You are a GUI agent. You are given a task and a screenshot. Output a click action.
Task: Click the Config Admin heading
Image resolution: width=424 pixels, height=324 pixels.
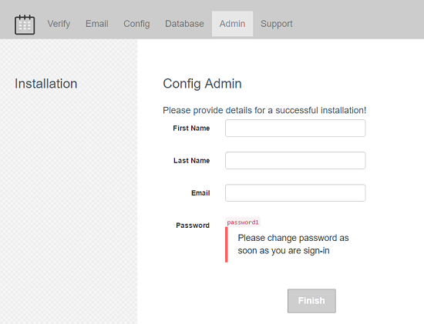[x=202, y=84]
